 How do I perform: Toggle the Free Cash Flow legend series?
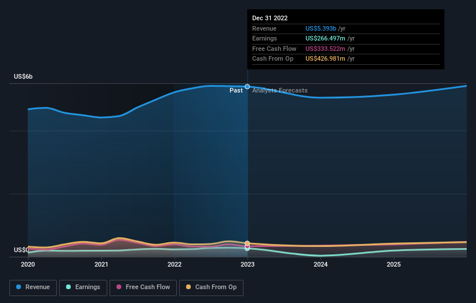click(143, 287)
